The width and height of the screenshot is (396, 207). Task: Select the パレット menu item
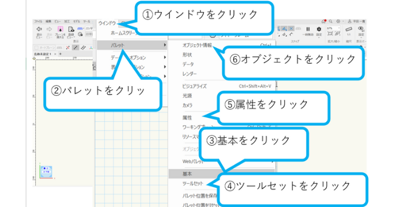pos(132,45)
